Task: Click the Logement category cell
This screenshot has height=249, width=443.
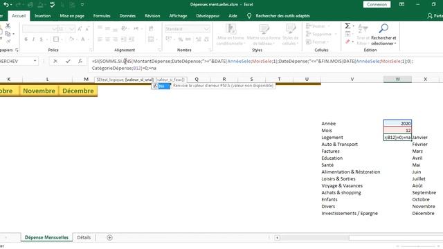Action: pyautogui.click(x=332, y=138)
